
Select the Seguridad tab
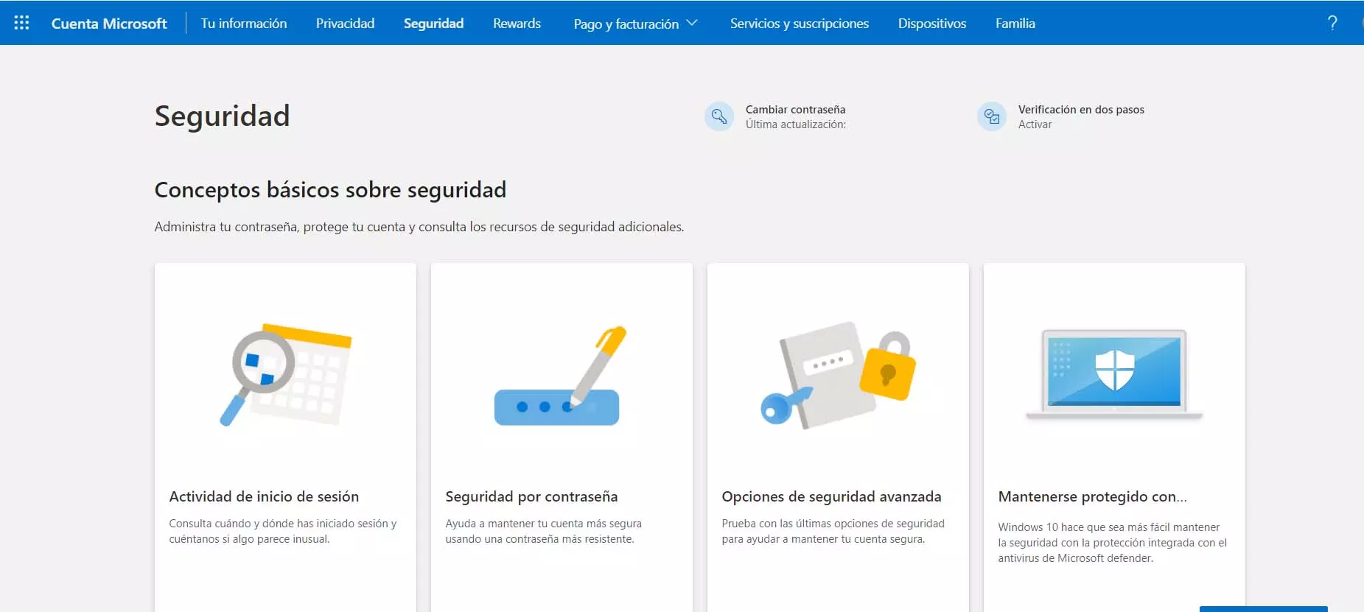pos(433,24)
